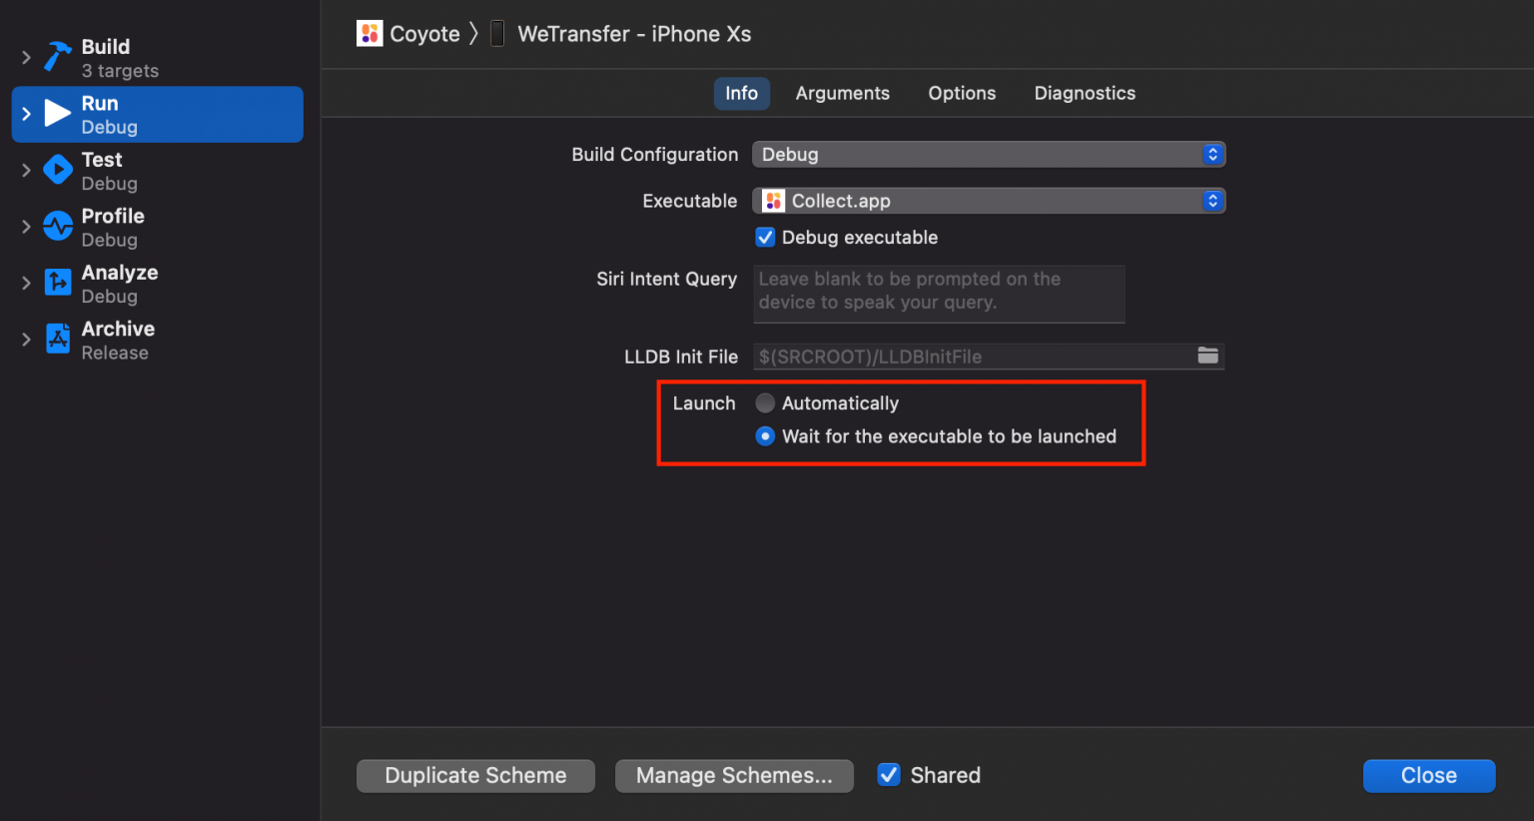Image resolution: width=1534 pixels, height=821 pixels.
Task: Open the Diagnostics tab
Action: (1085, 93)
